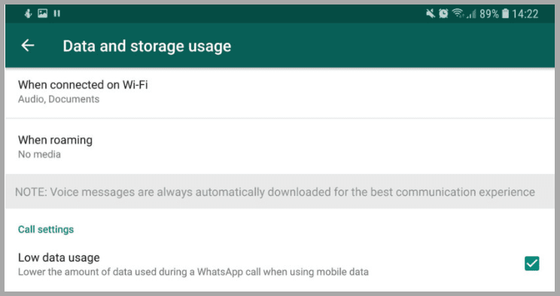The image size is (560, 296).
Task: Tap the battery icon
Action: [x=505, y=14]
